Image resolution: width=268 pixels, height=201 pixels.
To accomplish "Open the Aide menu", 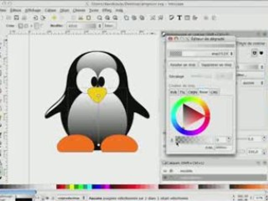I will [x=119, y=11].
